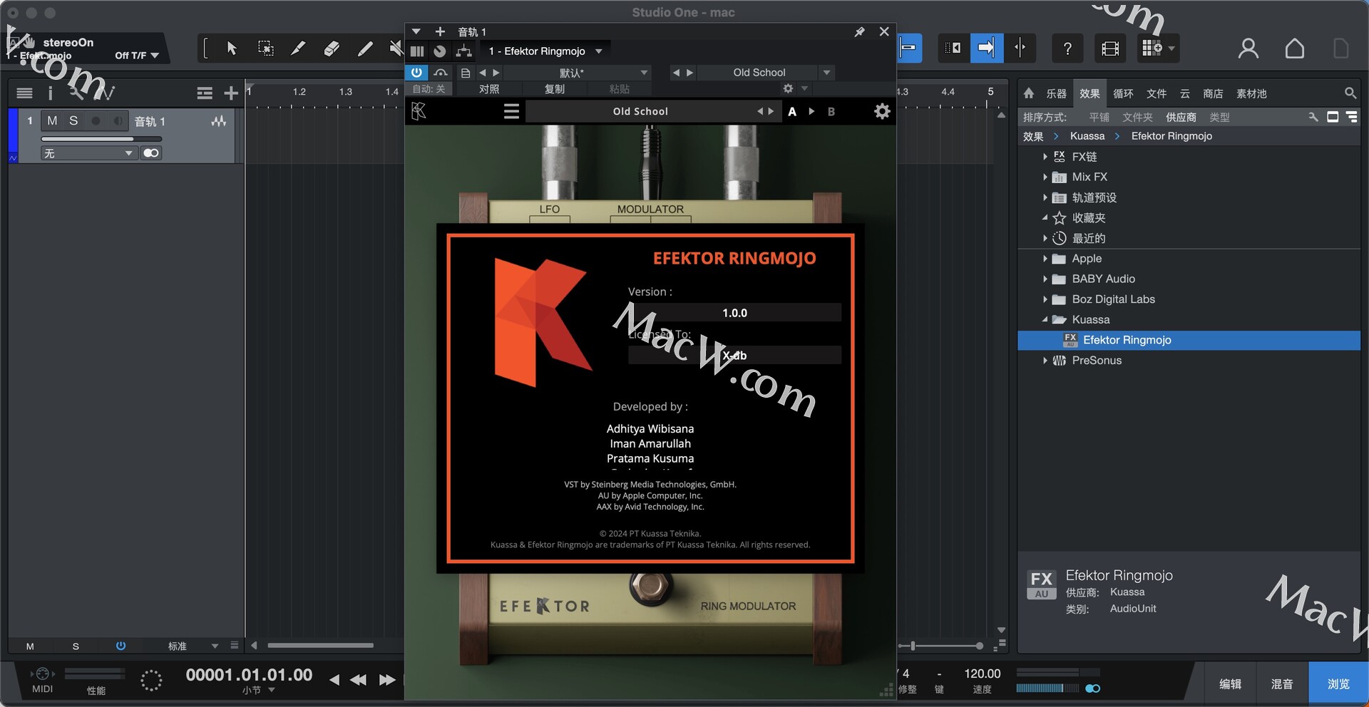Expand the 轨道预设 folder
Image resolution: width=1369 pixels, height=707 pixels.
tap(1045, 197)
